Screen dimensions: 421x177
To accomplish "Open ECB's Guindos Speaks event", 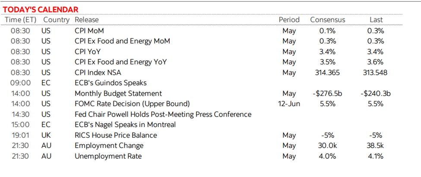I will coord(111,83).
